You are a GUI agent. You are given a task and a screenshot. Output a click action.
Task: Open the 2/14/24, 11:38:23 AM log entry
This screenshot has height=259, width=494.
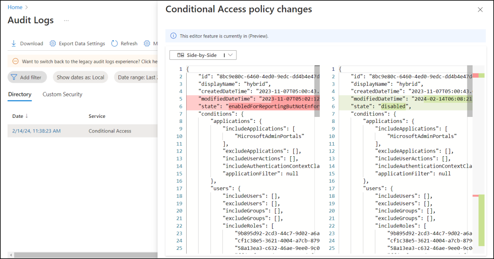coord(36,131)
